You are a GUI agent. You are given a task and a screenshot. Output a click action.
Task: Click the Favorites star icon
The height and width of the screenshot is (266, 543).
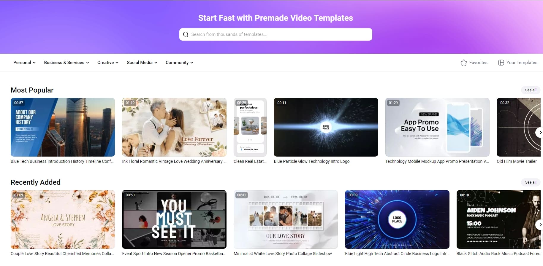point(463,63)
